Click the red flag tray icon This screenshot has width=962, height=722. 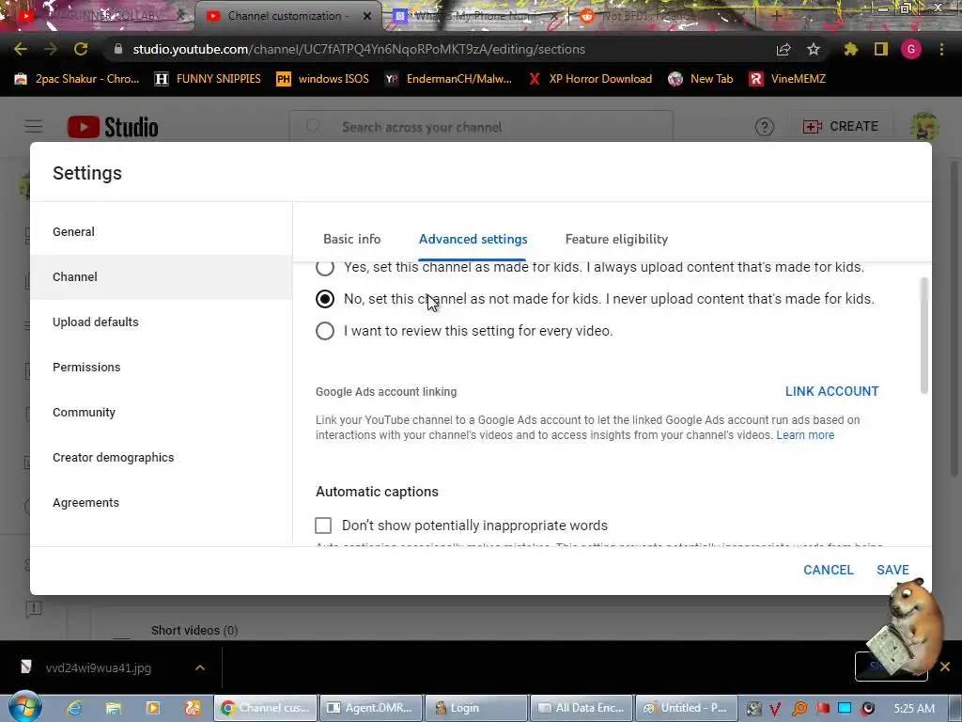822,708
